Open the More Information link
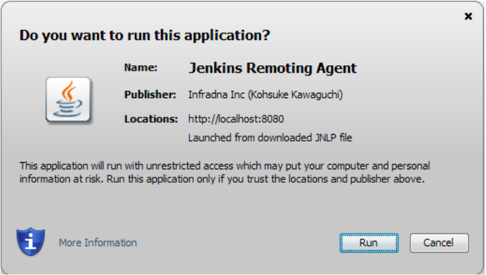The width and height of the screenshot is (486, 275). (98, 243)
